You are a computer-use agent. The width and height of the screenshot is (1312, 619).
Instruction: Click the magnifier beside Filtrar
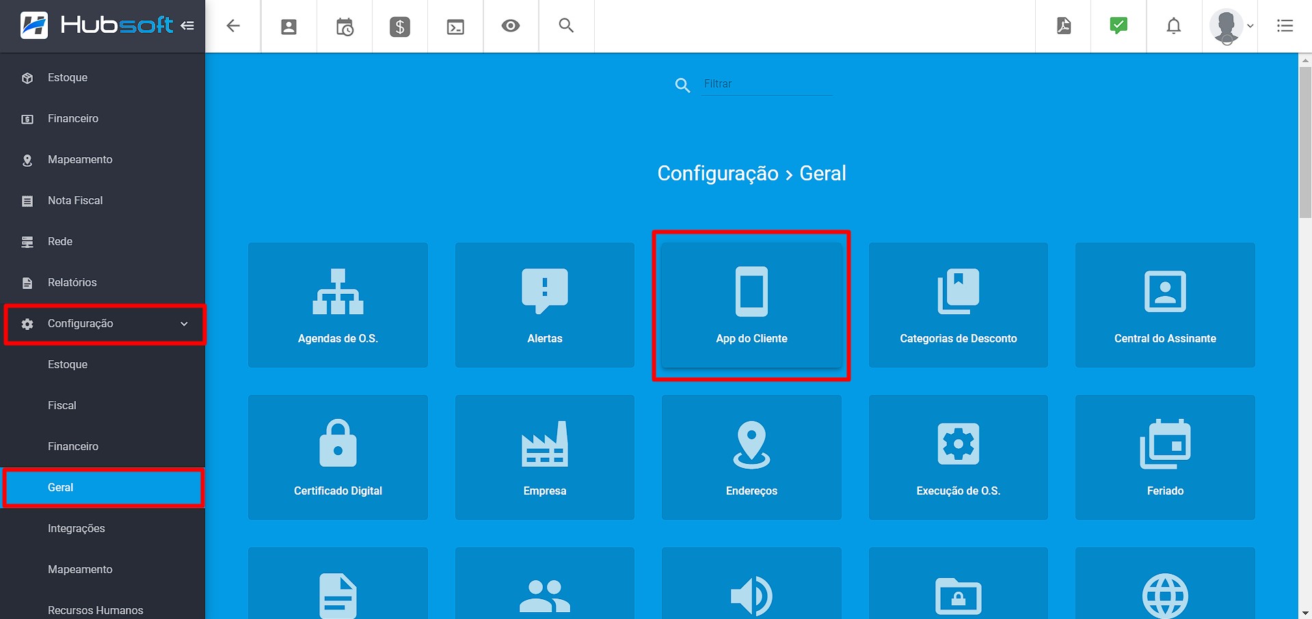682,85
